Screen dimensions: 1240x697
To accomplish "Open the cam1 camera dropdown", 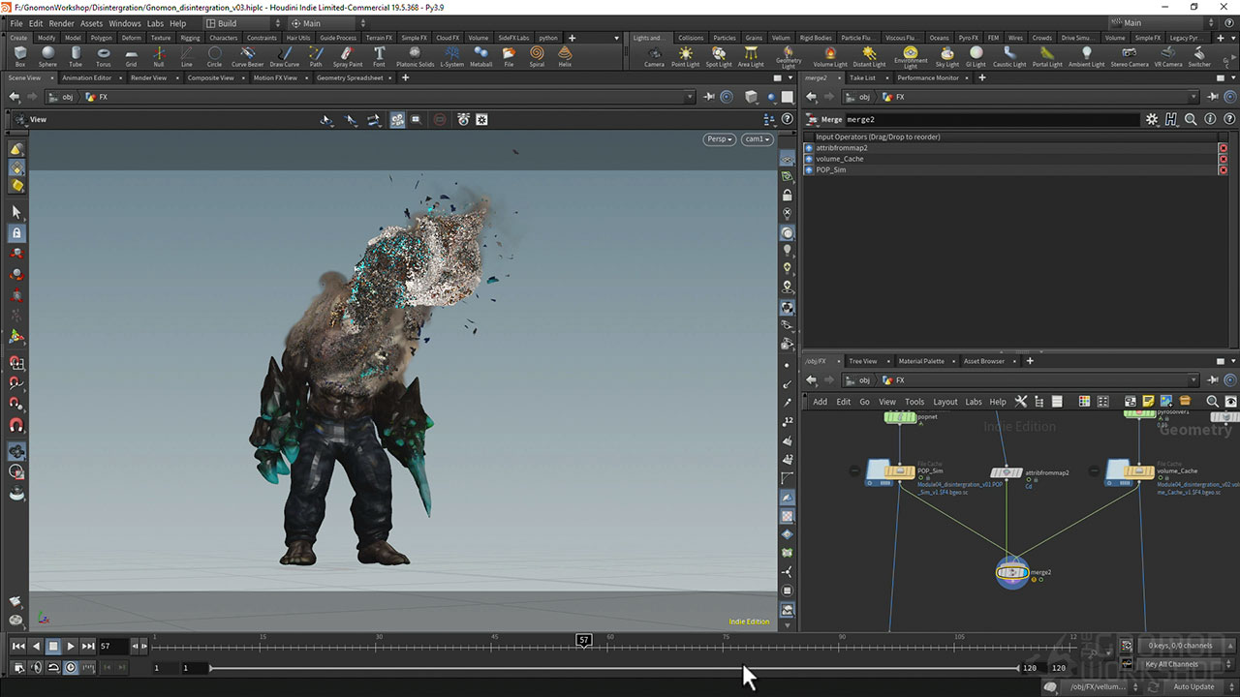I will [x=757, y=139].
